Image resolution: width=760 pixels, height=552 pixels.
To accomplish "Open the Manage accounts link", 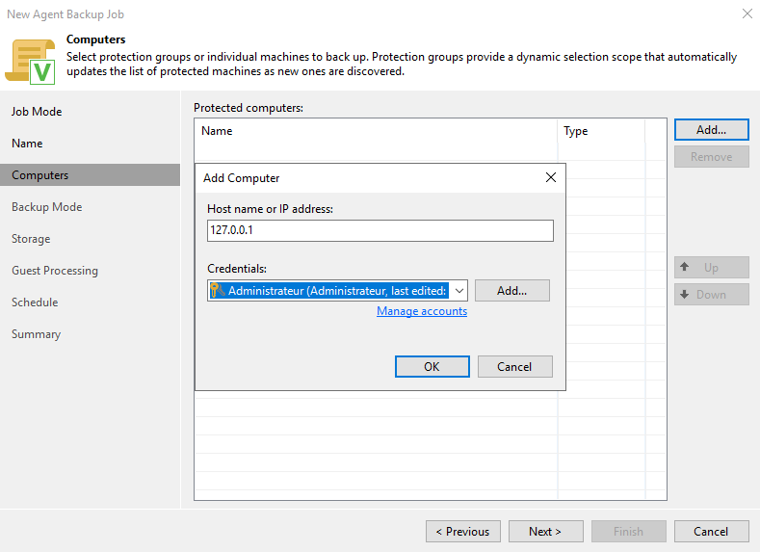I will (421, 311).
